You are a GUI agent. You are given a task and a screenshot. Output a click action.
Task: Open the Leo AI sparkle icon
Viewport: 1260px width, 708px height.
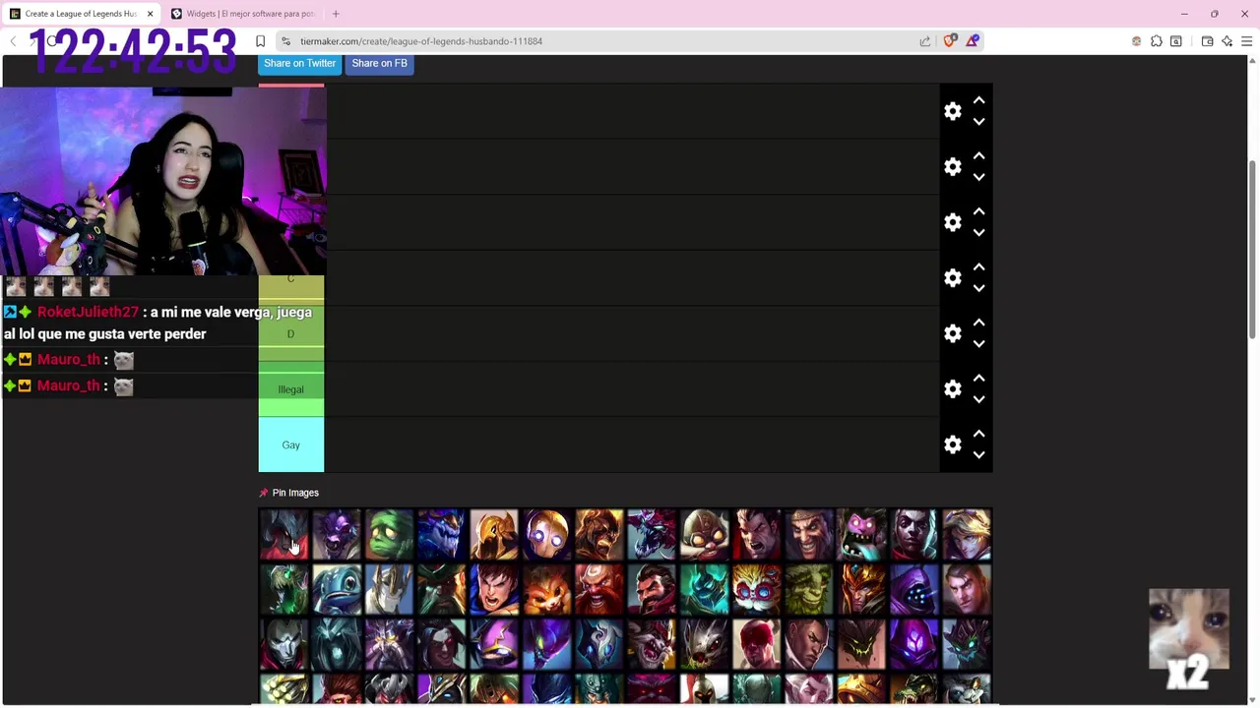pos(1227,41)
